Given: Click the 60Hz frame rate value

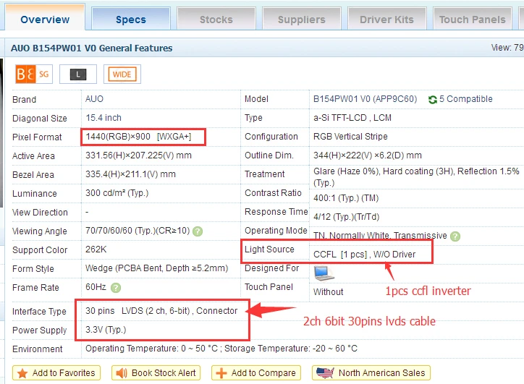Looking at the screenshot, I should (96, 287).
